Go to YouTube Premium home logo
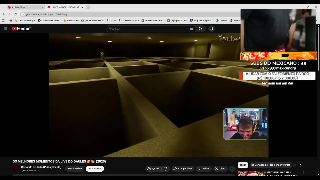 click(x=20, y=29)
